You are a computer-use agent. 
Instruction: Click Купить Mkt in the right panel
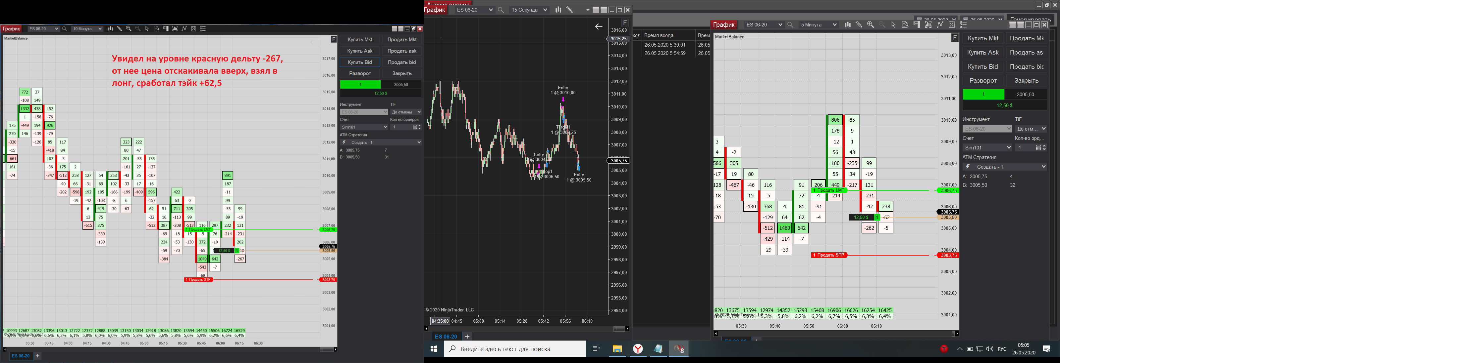click(983, 38)
